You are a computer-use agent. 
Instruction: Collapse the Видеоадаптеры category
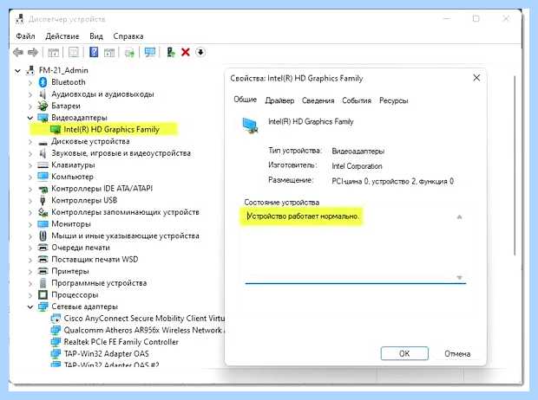30,118
